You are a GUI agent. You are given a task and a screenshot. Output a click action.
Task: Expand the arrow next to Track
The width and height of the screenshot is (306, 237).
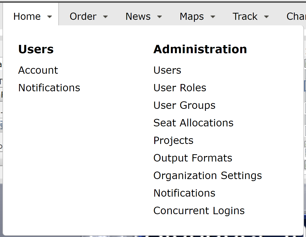266,17
